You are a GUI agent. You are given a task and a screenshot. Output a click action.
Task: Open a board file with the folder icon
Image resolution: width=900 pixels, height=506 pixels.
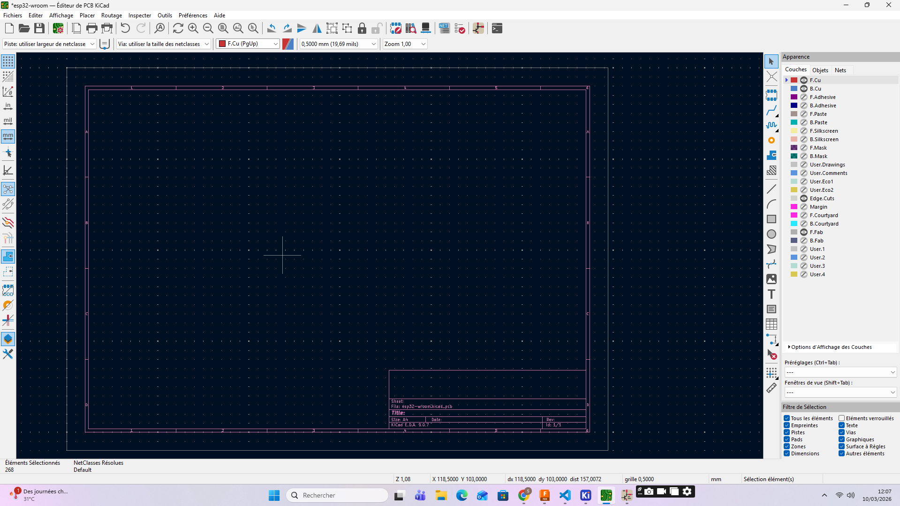24,29
